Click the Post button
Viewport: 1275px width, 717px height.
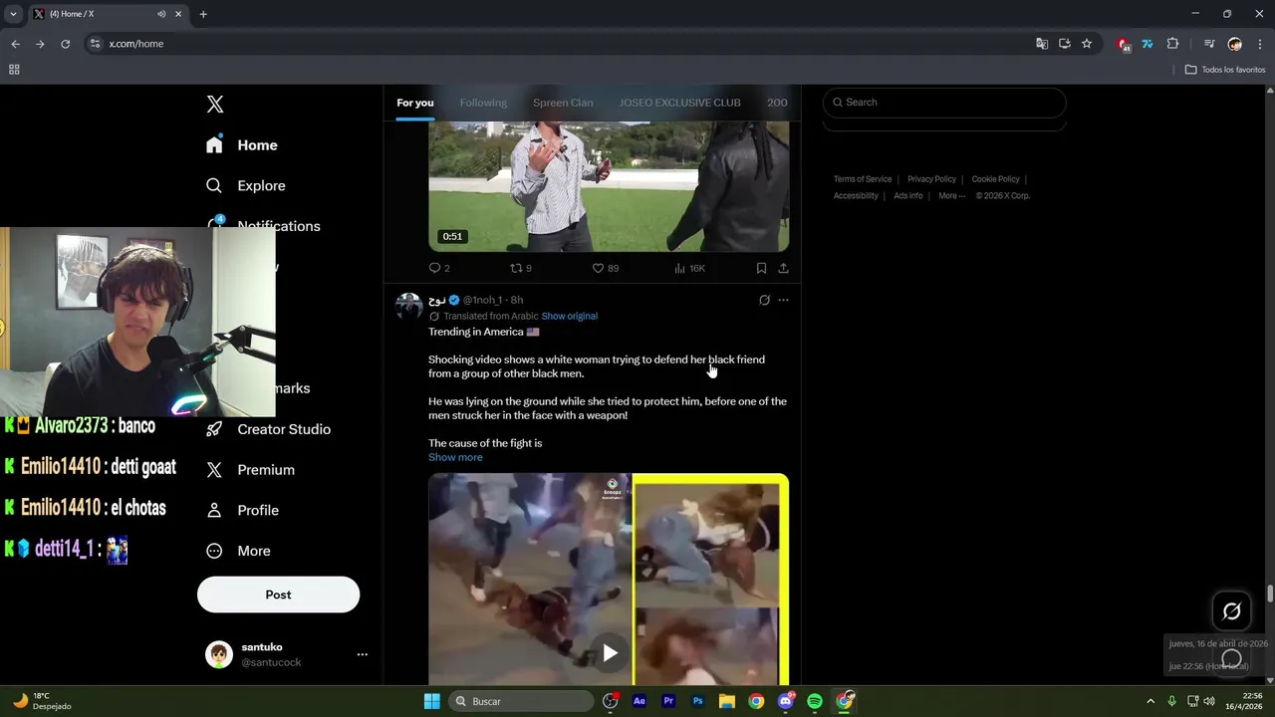278,595
